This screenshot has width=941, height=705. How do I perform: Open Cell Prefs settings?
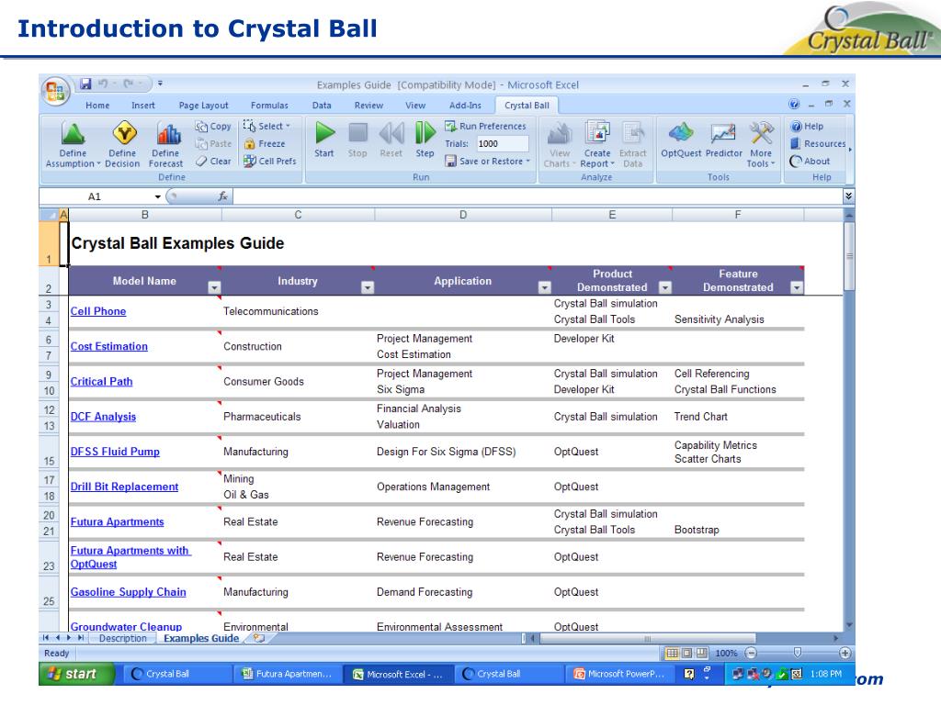pos(269,162)
